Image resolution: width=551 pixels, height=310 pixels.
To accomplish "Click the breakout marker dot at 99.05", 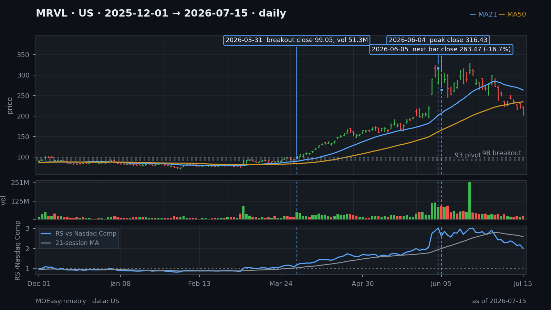I will click(x=297, y=157).
